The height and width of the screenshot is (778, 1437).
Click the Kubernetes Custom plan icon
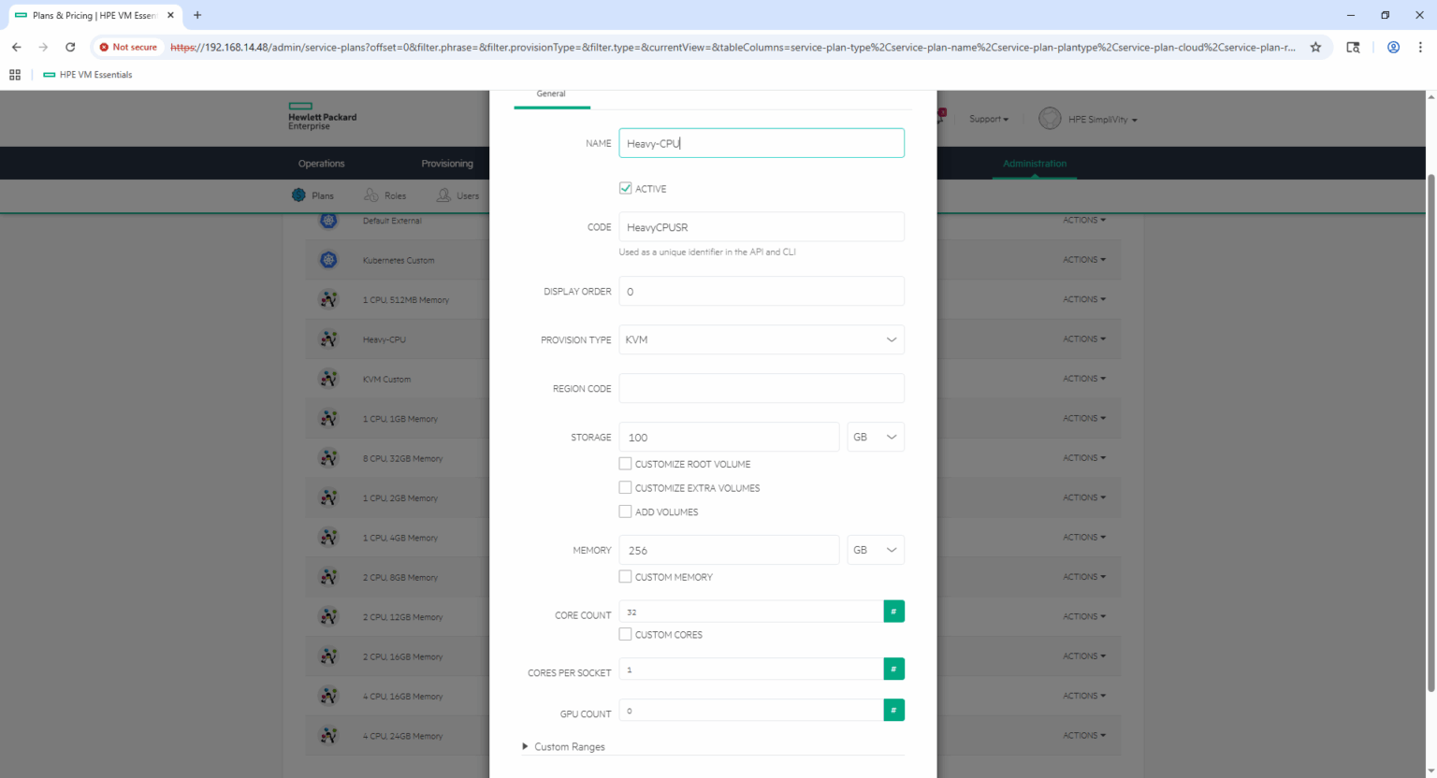click(x=328, y=260)
